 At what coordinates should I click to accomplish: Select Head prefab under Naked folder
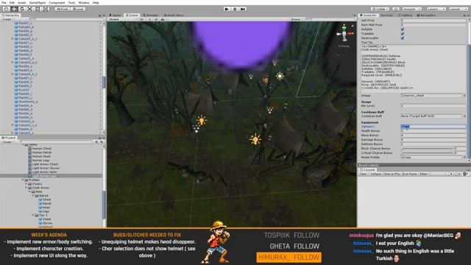pyautogui.click(x=44, y=208)
